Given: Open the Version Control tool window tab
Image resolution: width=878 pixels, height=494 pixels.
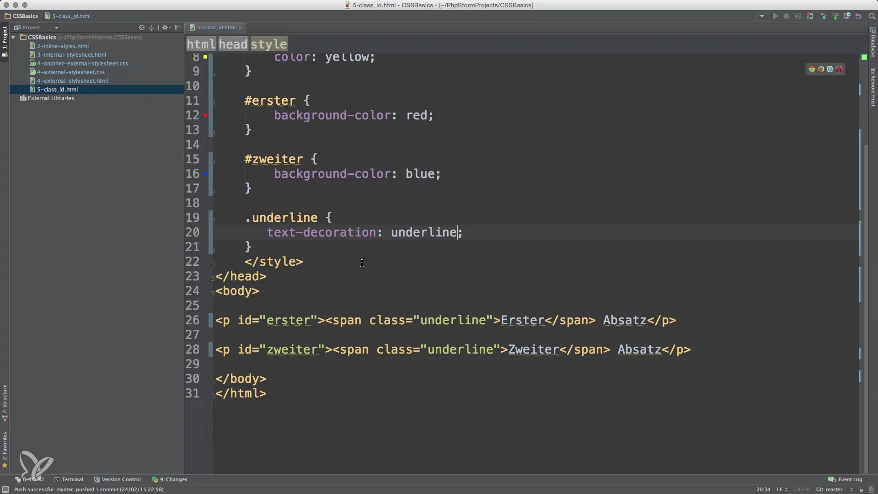Looking at the screenshot, I should [118, 479].
